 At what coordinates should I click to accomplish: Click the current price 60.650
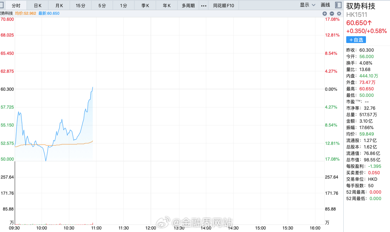pyautogui.click(x=359, y=23)
